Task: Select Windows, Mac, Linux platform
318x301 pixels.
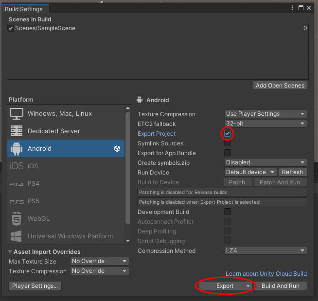Action: coord(66,114)
